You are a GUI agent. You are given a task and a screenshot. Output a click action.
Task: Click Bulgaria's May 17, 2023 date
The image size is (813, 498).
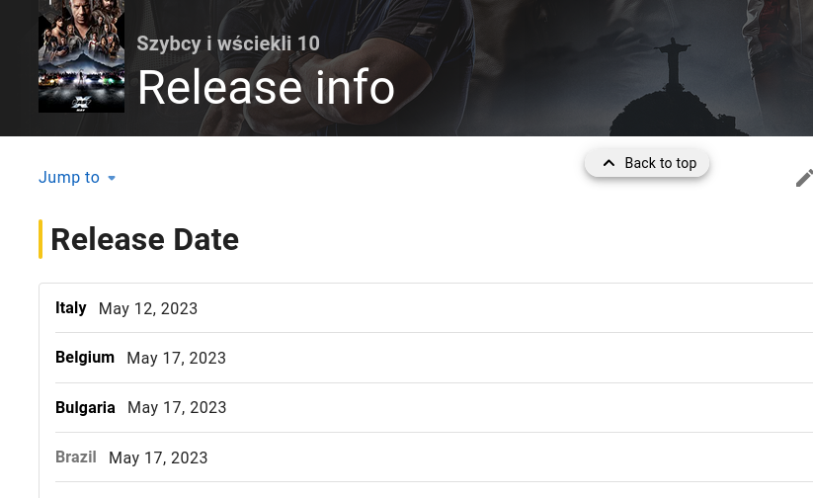pyautogui.click(x=177, y=408)
